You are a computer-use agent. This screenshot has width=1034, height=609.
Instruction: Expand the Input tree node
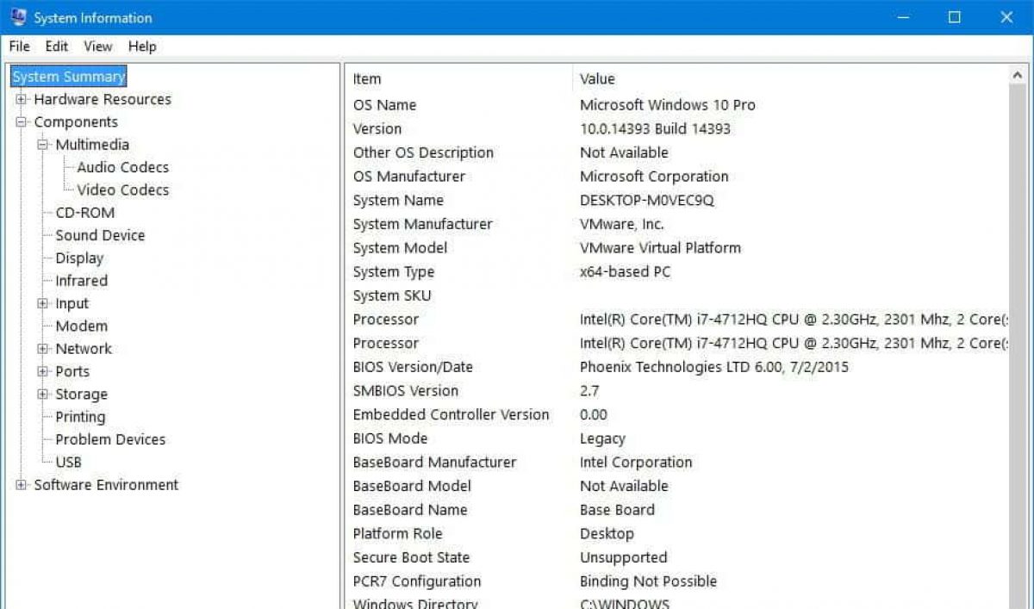tap(43, 303)
